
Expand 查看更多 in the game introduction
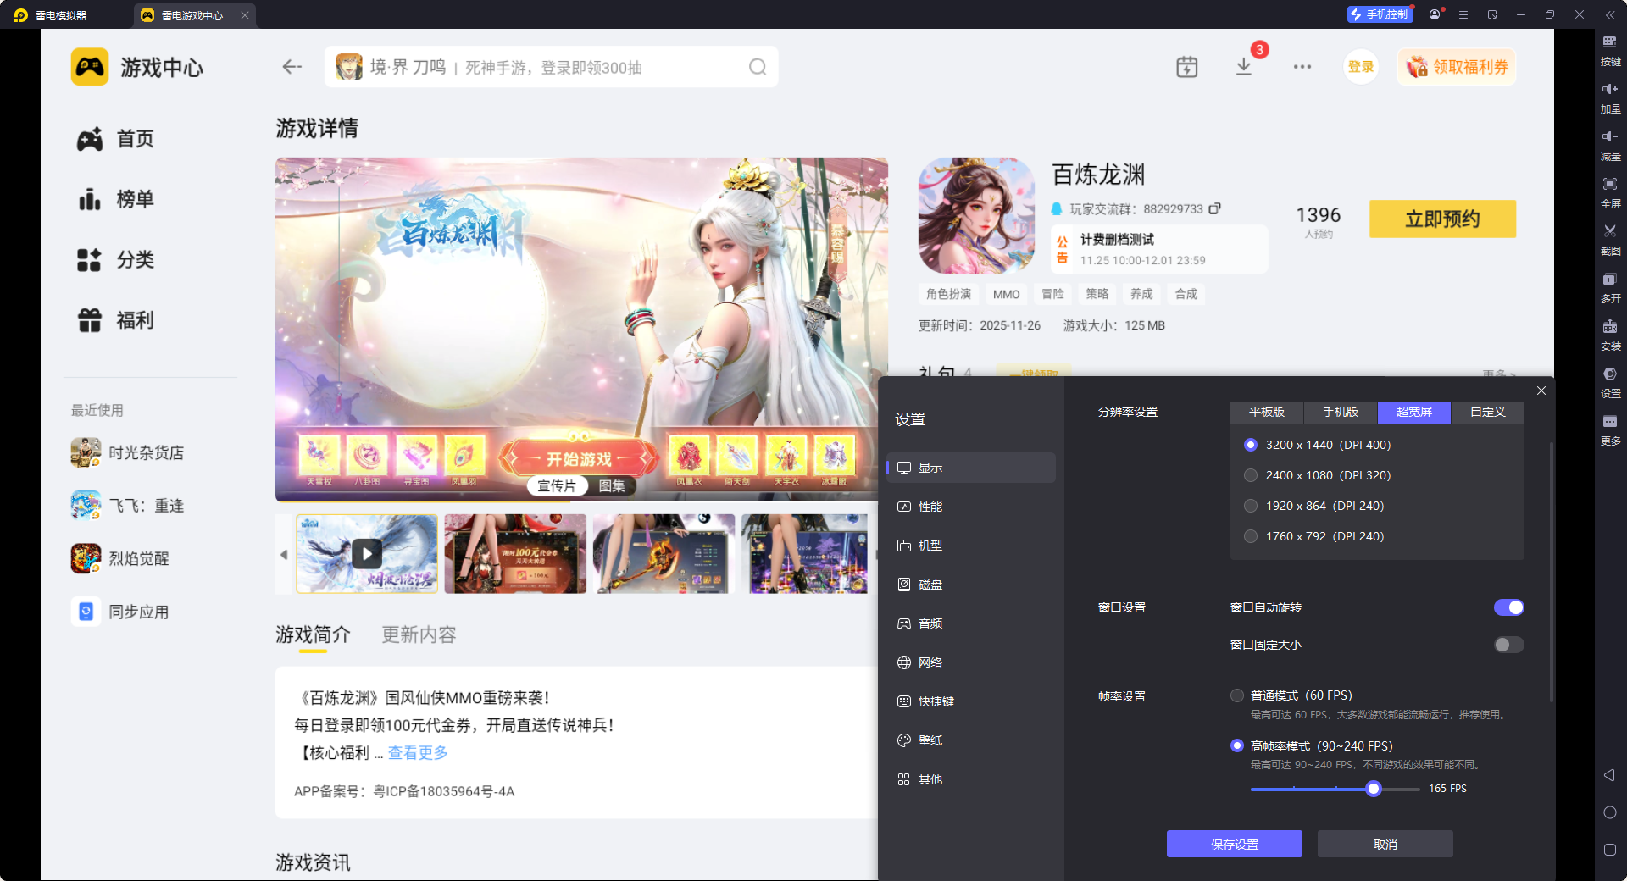(417, 752)
